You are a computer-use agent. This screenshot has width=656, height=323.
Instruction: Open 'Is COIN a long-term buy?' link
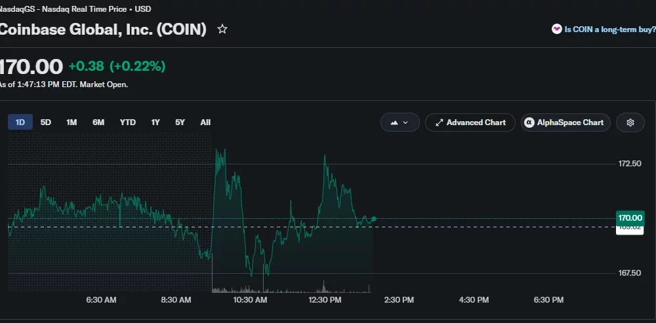[x=610, y=29]
